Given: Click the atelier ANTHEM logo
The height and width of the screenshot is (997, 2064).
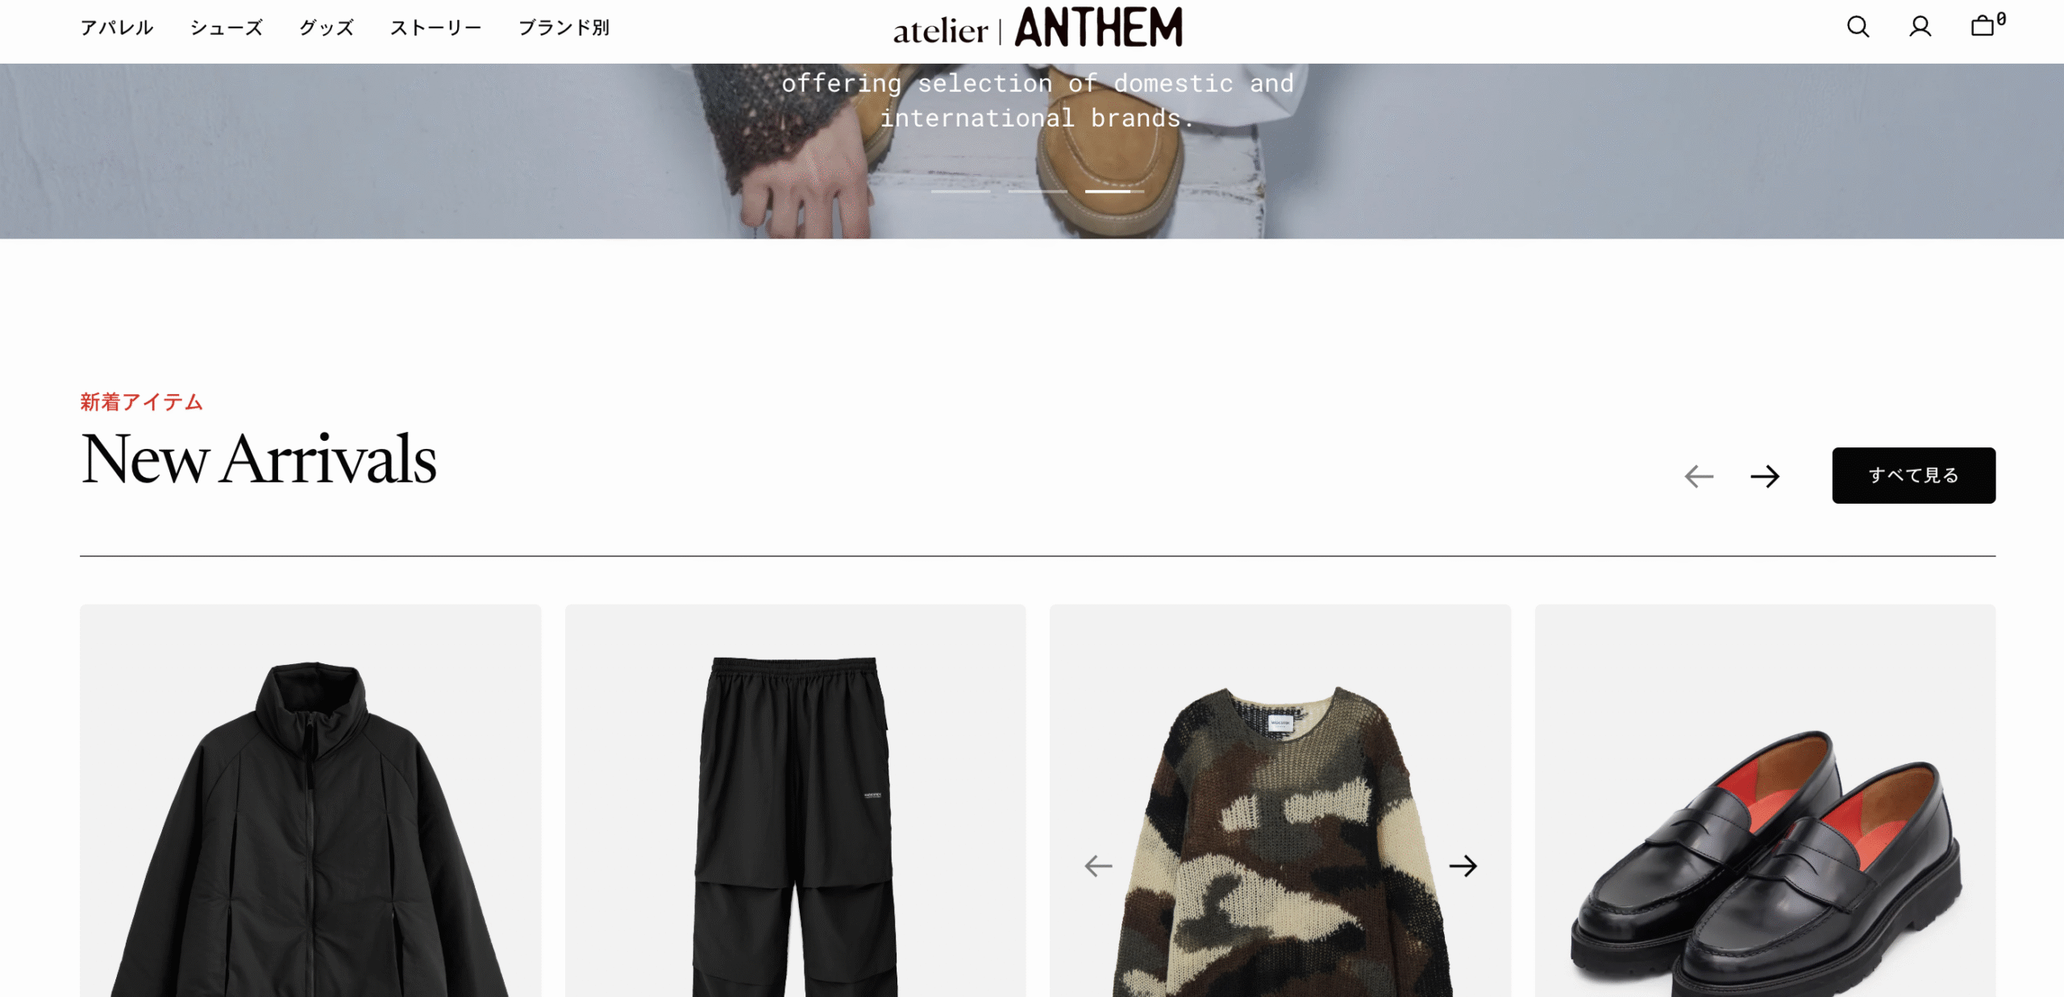Looking at the screenshot, I should pos(1038,27).
